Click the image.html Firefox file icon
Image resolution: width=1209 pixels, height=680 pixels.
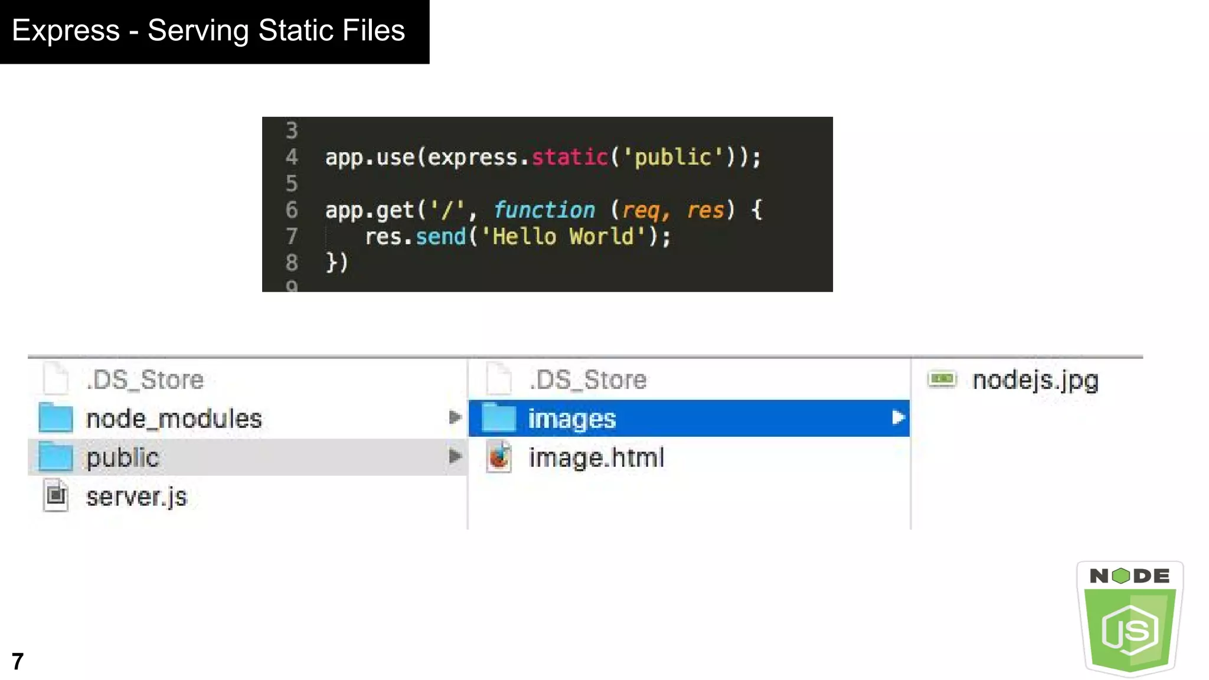[x=499, y=457]
